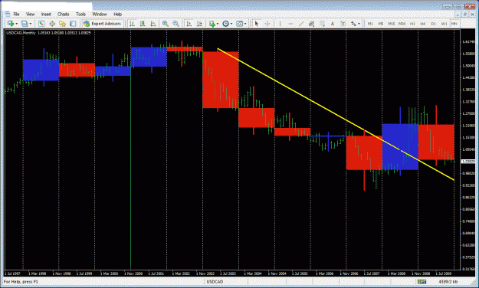Select the crosshair tool
Image resolution: width=479 pixels, height=288 pixels.
pyautogui.click(x=267, y=24)
